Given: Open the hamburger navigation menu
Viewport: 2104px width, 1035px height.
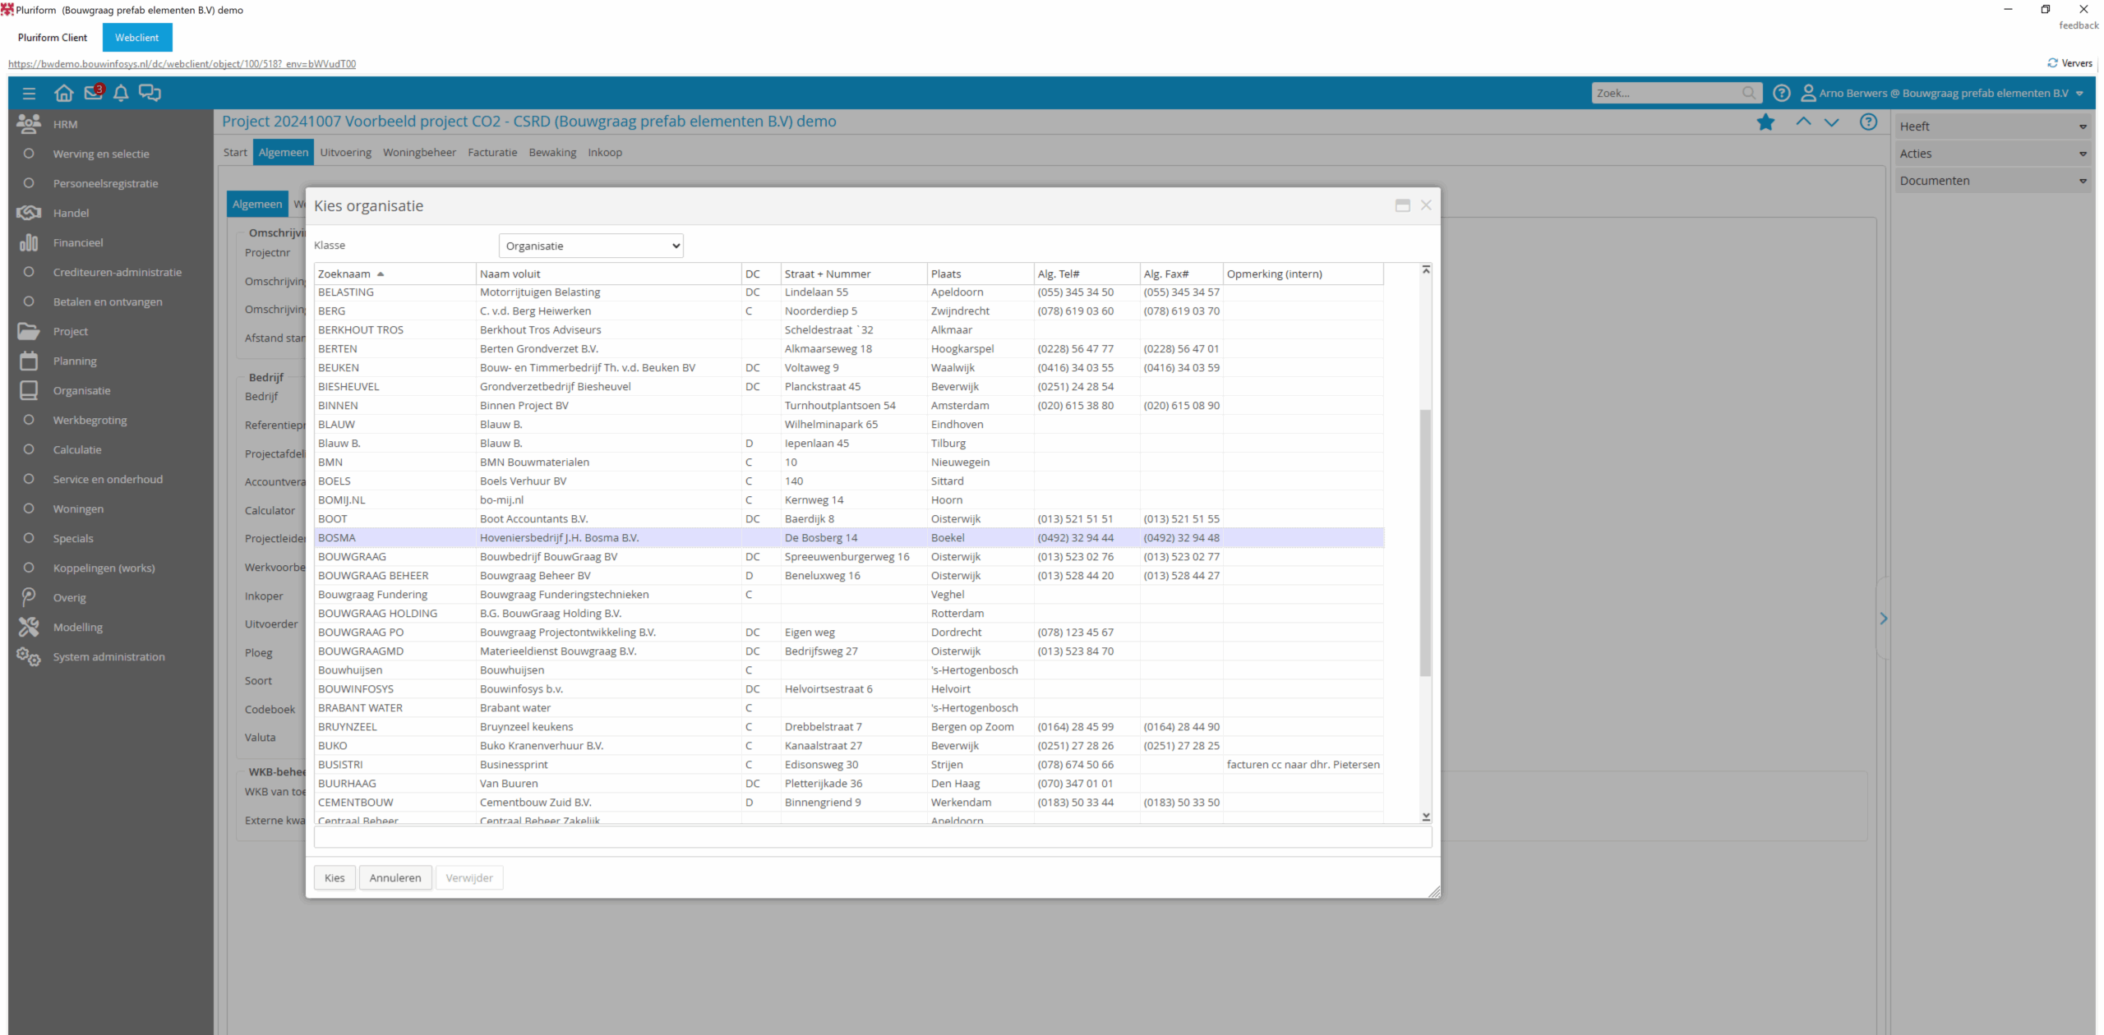Looking at the screenshot, I should [x=29, y=94].
